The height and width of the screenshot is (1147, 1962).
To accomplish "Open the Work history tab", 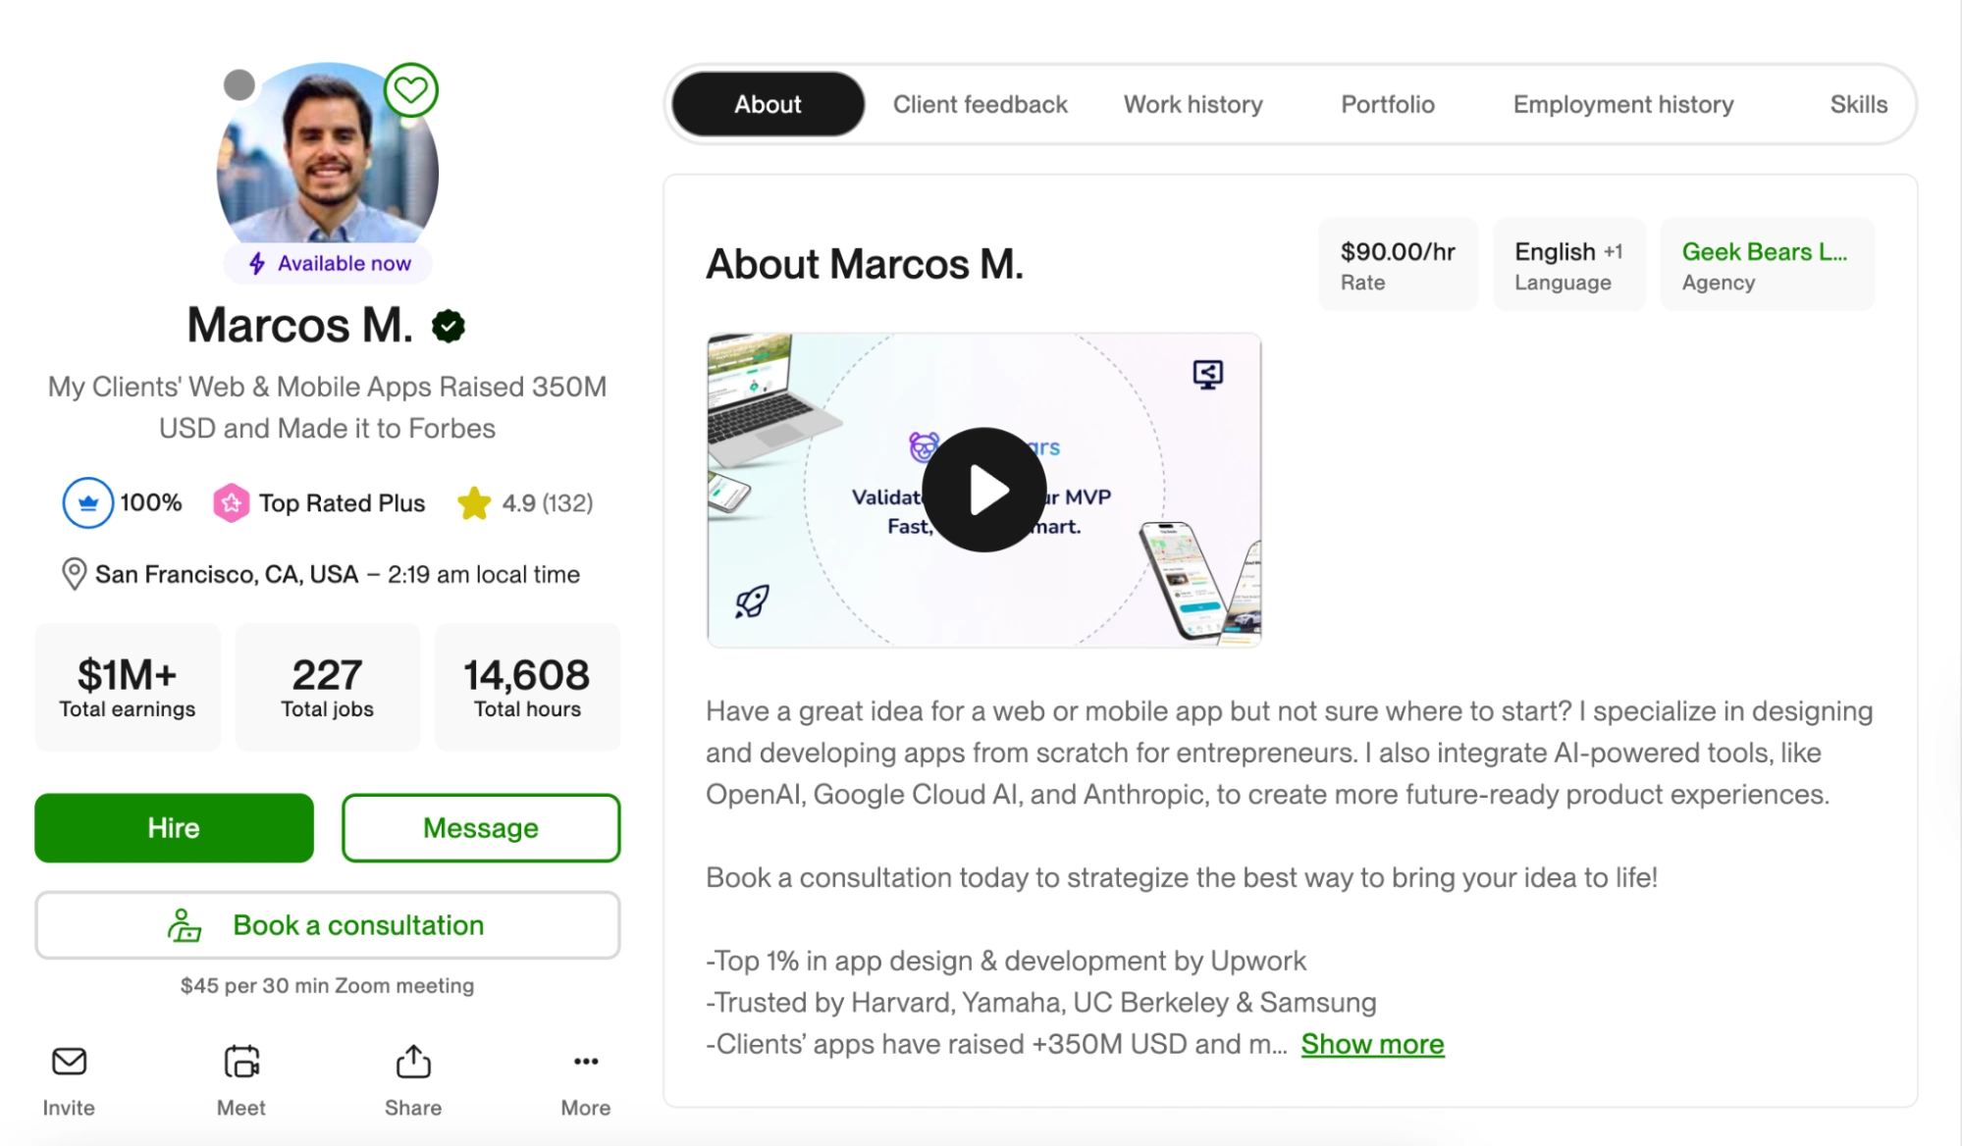I will 1193,104.
